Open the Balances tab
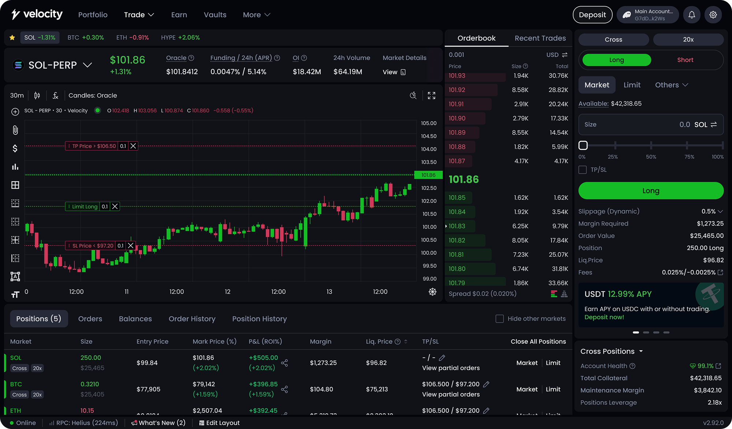This screenshot has width=732, height=429. click(135, 319)
